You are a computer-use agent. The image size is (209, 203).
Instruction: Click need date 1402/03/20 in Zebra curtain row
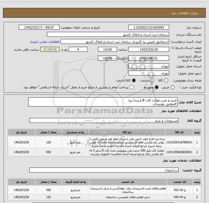click(x=21, y=142)
